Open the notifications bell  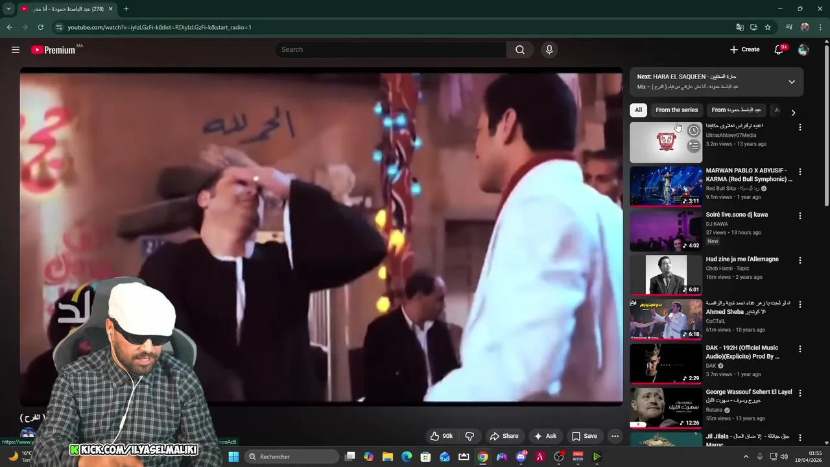click(779, 49)
